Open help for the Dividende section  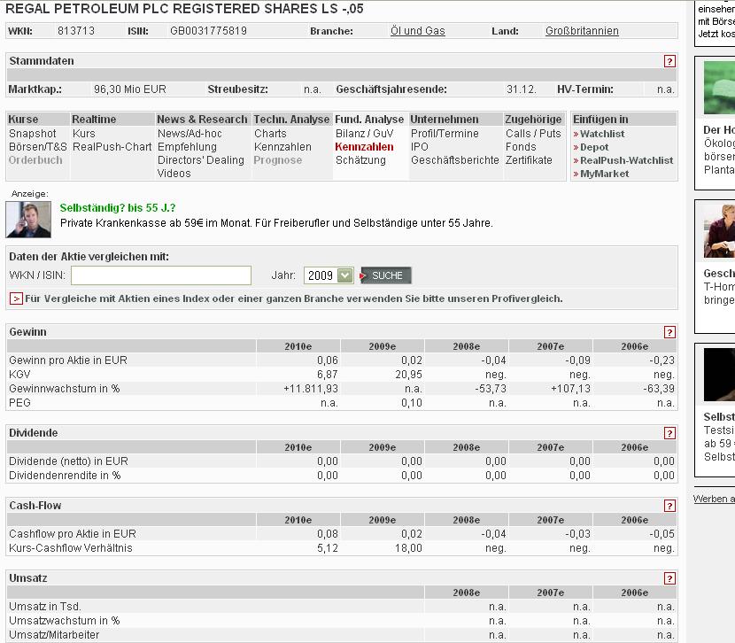[x=670, y=433]
